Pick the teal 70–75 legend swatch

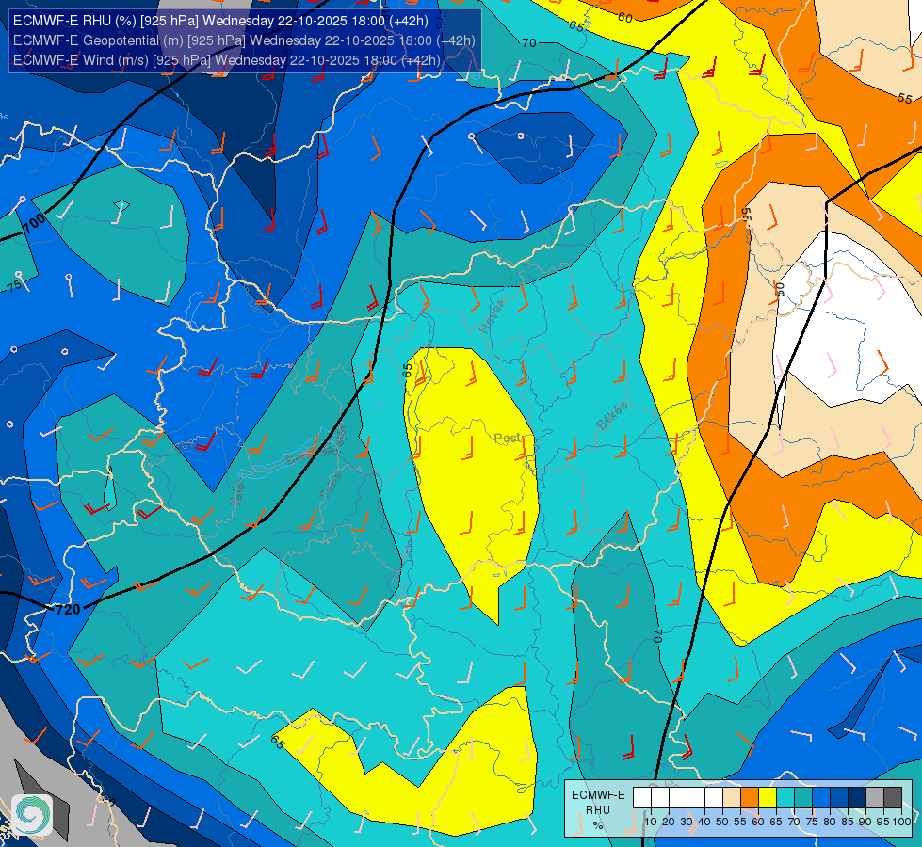803,798
